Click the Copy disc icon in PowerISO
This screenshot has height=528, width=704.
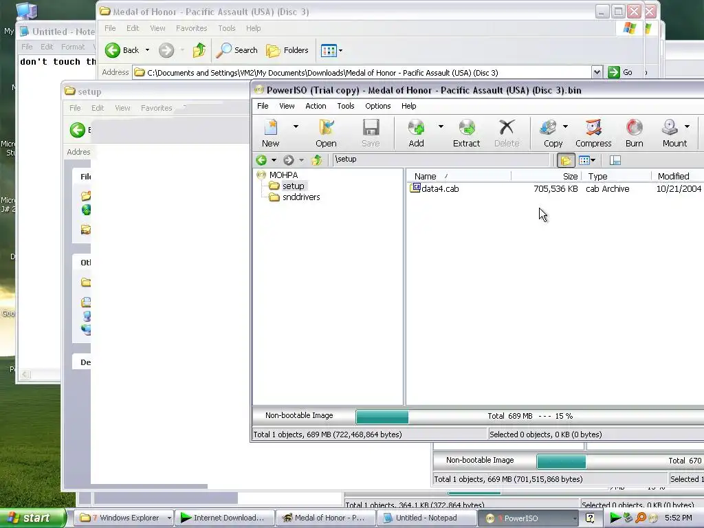(x=551, y=133)
